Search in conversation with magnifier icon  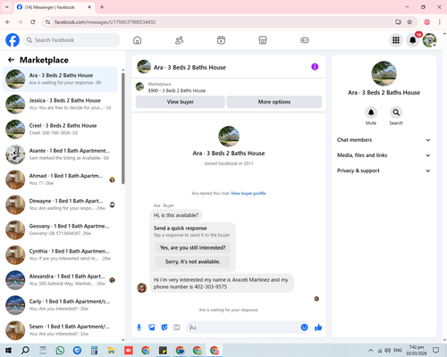pyautogui.click(x=396, y=112)
